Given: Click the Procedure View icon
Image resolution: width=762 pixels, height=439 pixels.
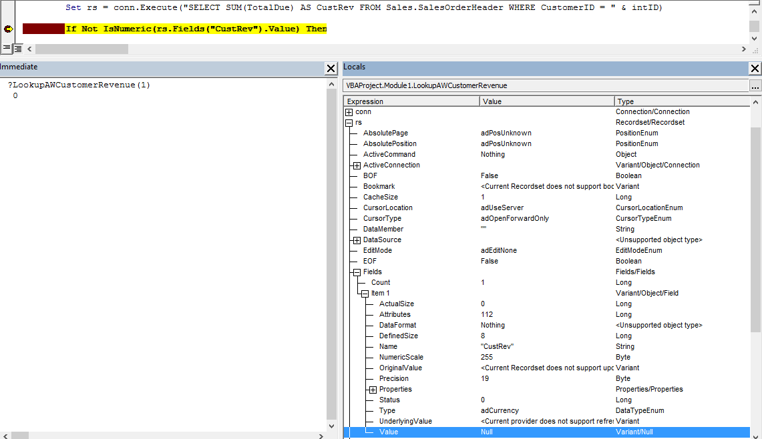Looking at the screenshot, I should [7, 49].
